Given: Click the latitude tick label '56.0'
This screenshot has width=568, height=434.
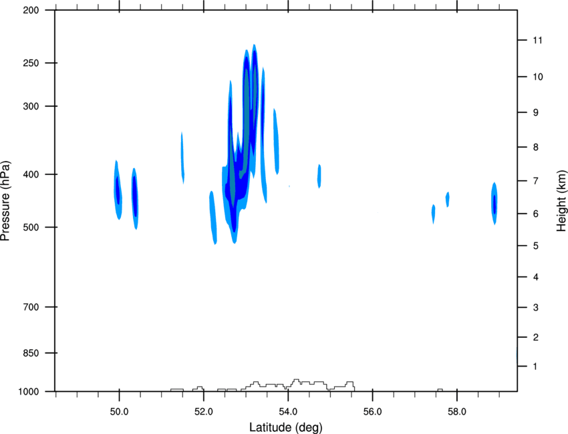Looking at the screenshot, I should [x=373, y=412].
